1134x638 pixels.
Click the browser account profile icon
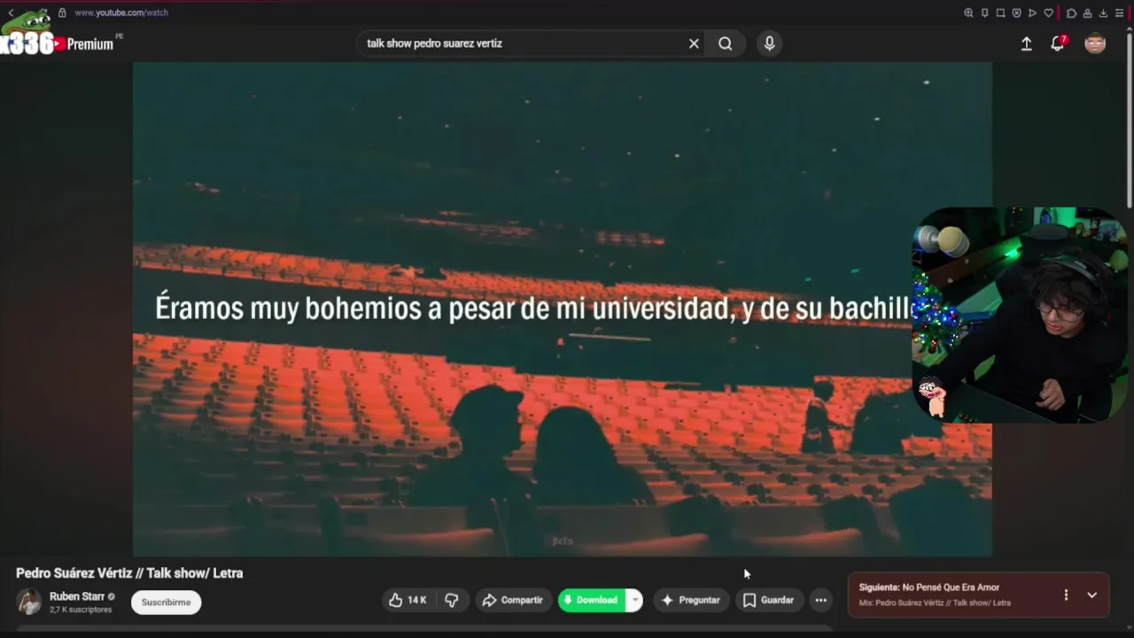tap(1087, 12)
